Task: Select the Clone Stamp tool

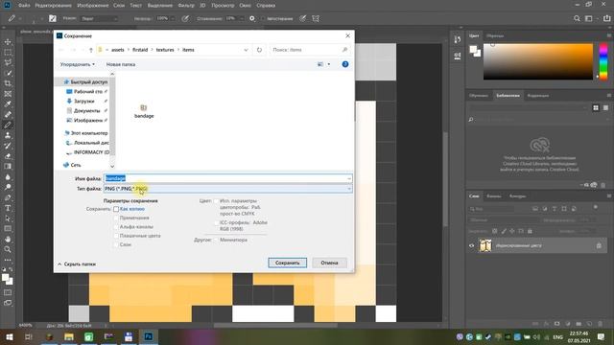Action: pyautogui.click(x=8, y=135)
